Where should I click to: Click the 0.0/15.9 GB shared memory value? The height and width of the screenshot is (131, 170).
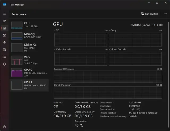pos(84,116)
